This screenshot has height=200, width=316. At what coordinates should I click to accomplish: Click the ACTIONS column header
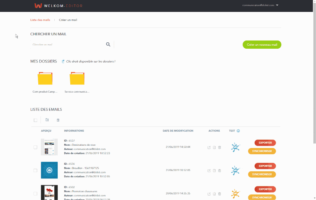pyautogui.click(x=214, y=130)
